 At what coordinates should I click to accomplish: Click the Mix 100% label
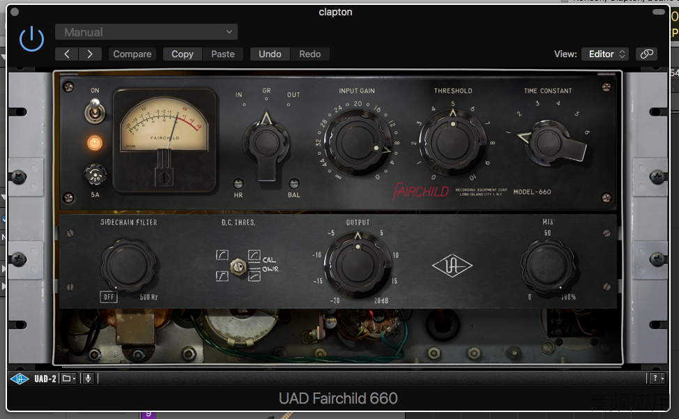(569, 298)
